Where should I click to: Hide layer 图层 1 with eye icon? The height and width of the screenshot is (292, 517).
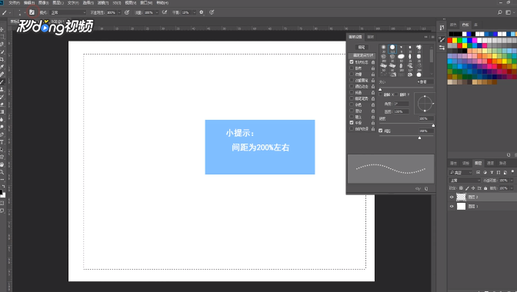(x=452, y=207)
